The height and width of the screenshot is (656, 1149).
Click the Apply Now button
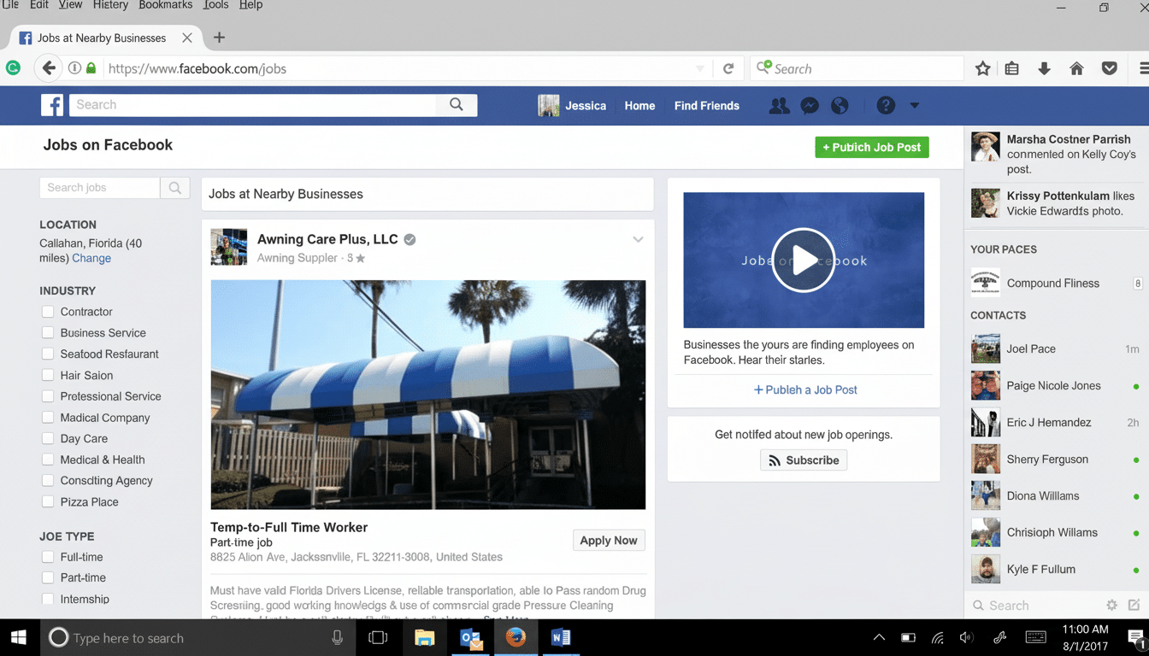[x=608, y=540]
